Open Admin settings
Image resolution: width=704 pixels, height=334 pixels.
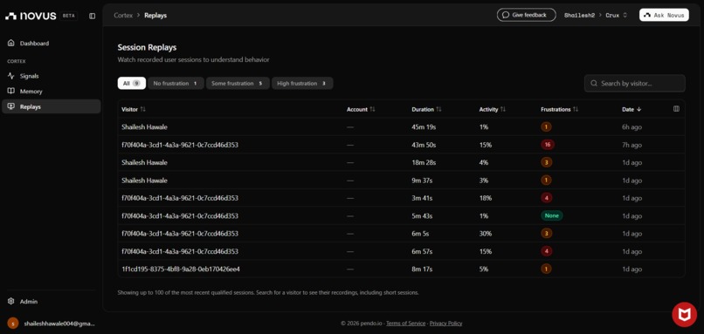pyautogui.click(x=51, y=302)
